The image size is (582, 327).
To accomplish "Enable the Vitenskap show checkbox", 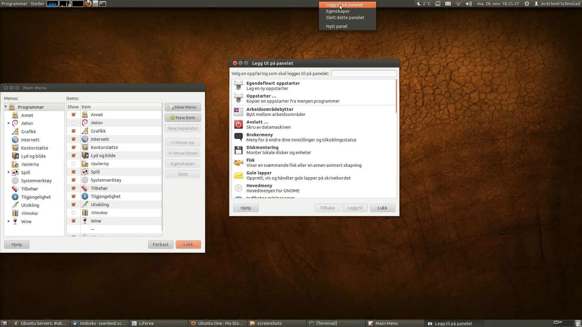I will [x=73, y=213].
